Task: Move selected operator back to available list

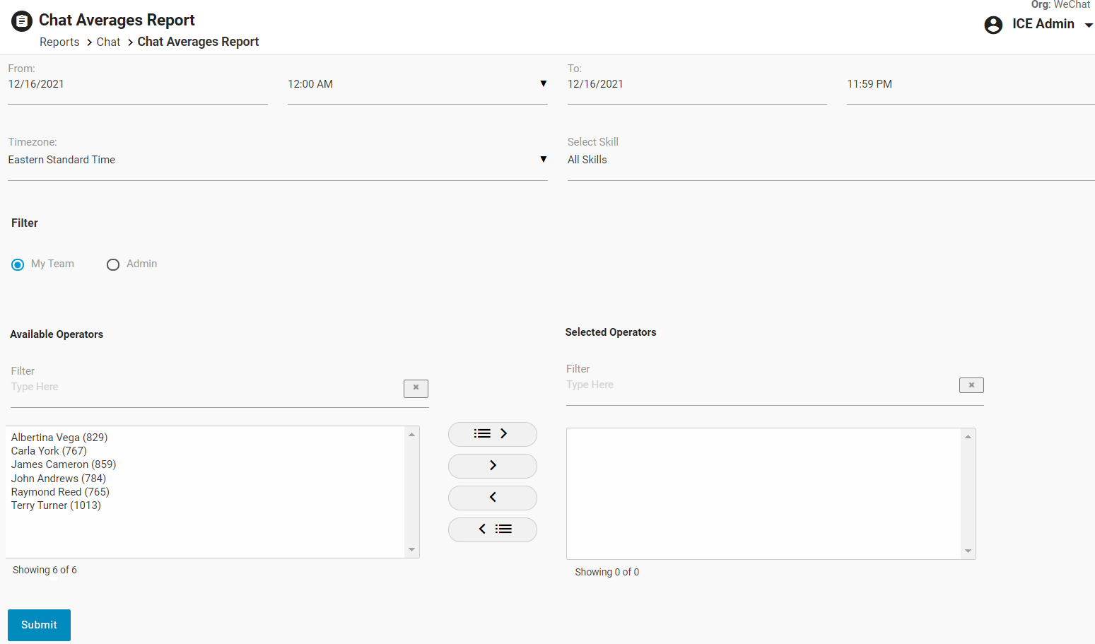Action: pos(492,498)
